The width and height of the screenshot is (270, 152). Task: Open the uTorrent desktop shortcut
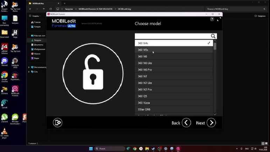(5, 118)
